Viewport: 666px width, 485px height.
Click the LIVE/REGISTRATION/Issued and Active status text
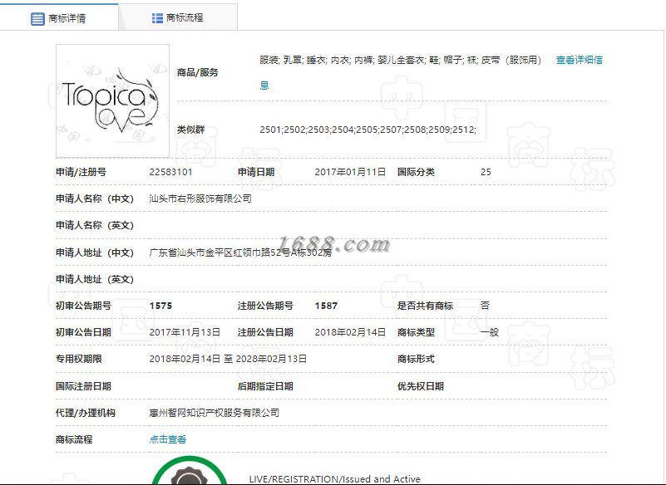[335, 479]
